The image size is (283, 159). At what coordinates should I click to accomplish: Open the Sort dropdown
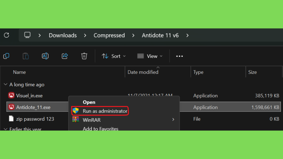114,56
